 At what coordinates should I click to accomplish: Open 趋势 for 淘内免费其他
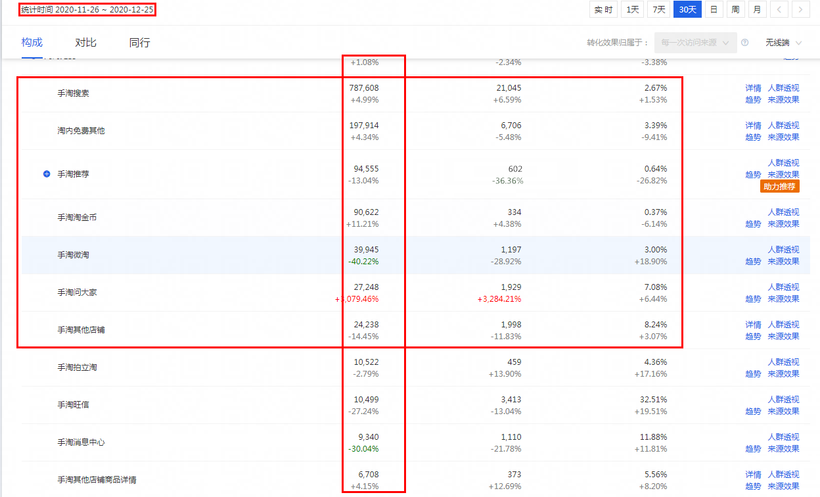[x=753, y=137]
